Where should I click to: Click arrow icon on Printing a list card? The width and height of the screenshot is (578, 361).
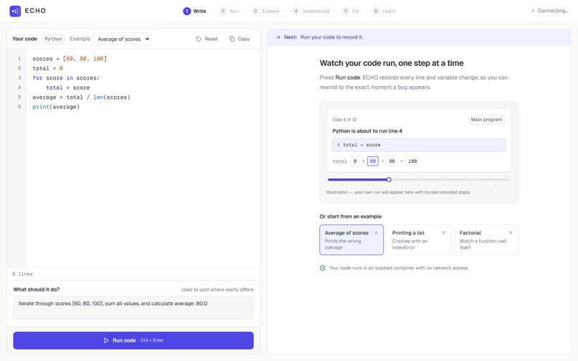[x=443, y=233]
